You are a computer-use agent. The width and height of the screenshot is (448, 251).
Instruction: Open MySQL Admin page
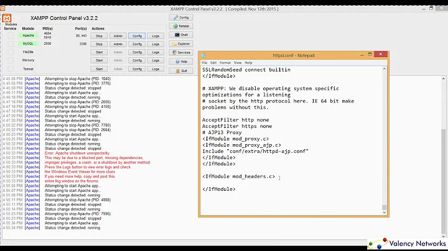click(x=118, y=44)
